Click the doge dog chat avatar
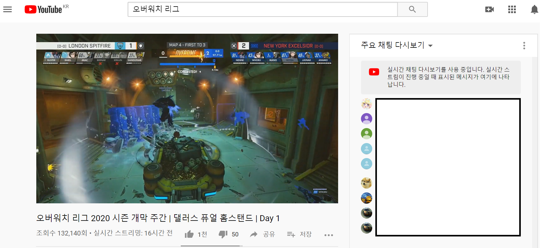This screenshot has height=248, width=543. tap(367, 183)
